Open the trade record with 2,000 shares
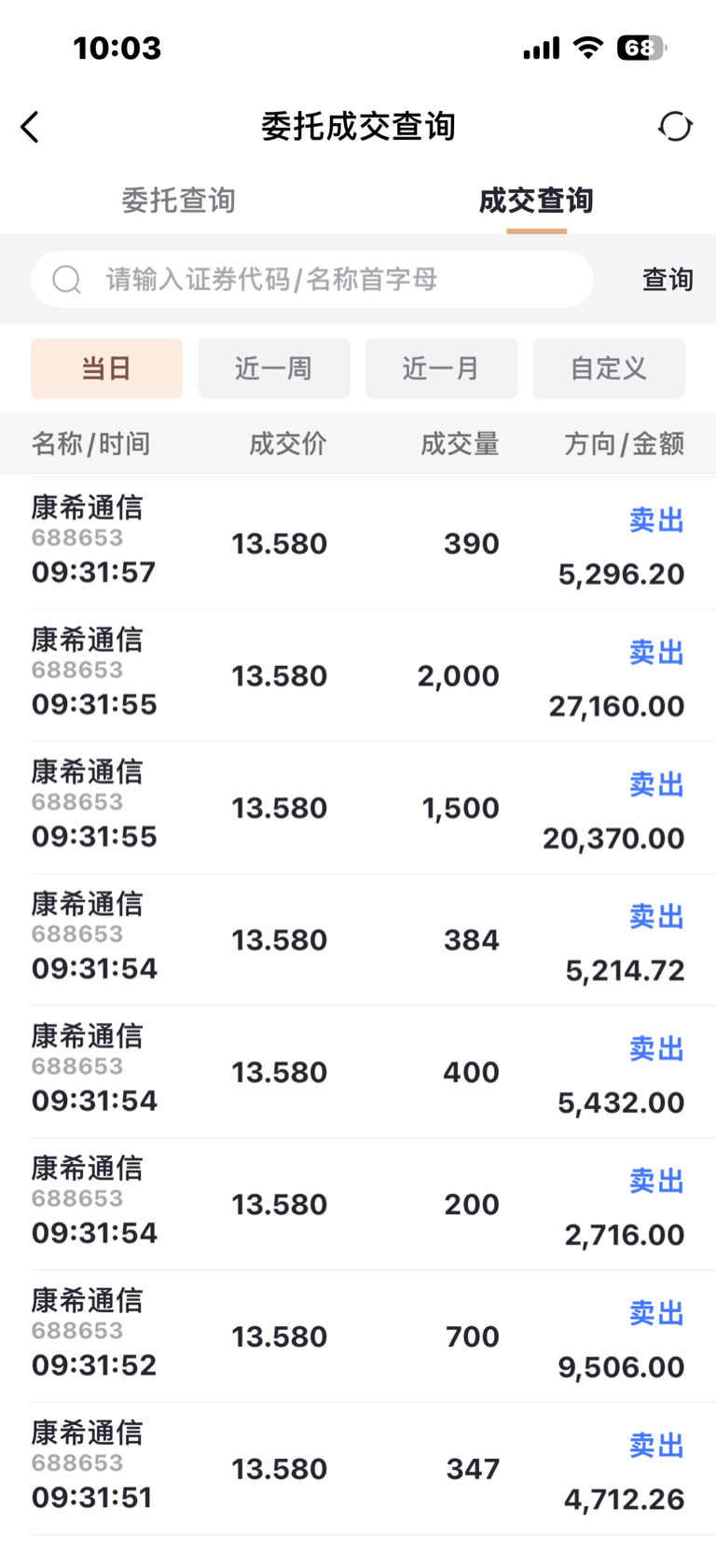Screen dimensions: 716x1551 [x=358, y=675]
